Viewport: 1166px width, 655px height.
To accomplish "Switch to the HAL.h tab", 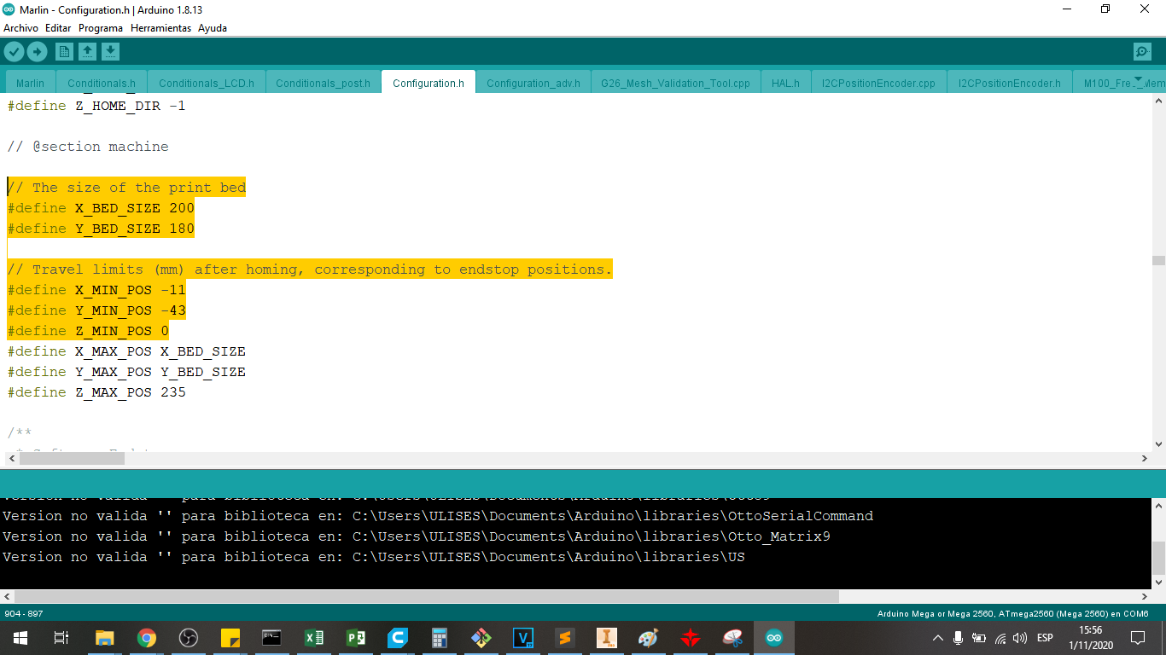I will [785, 83].
